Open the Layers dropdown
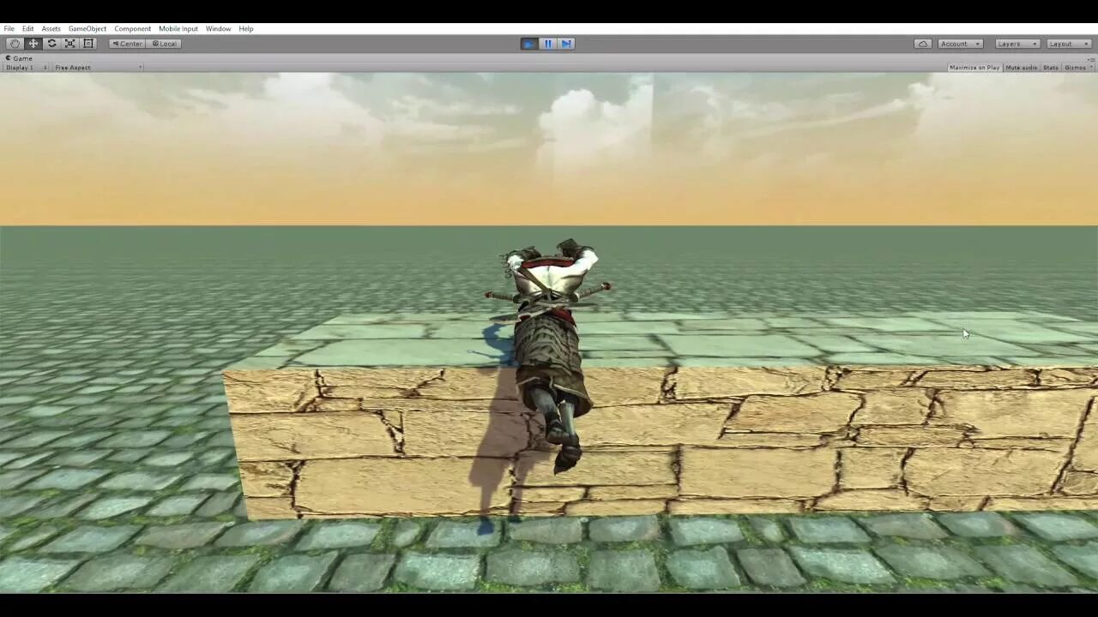Image resolution: width=1098 pixels, height=617 pixels. coord(1017,44)
